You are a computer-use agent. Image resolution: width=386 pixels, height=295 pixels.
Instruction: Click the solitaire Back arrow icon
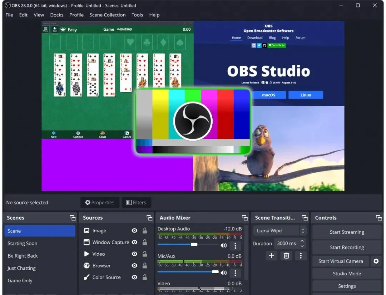(x=55, y=29)
